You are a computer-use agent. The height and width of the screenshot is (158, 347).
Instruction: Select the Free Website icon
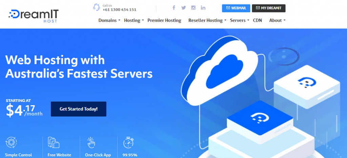click(x=53, y=142)
